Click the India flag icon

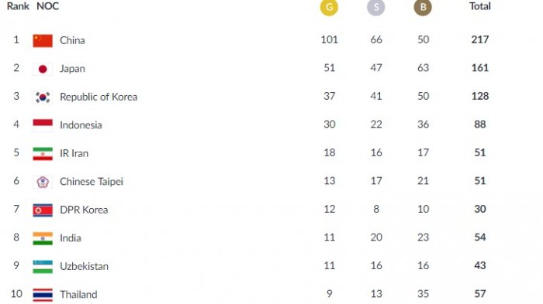click(43, 238)
